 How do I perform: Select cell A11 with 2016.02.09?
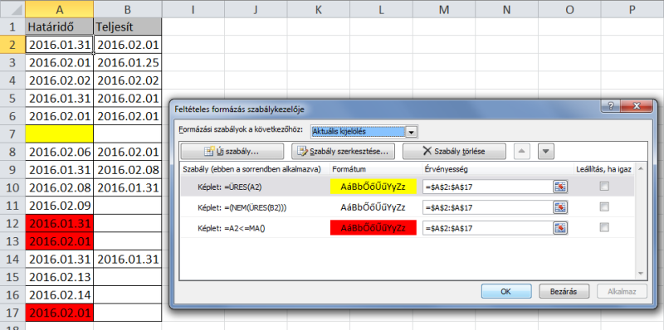click(x=59, y=206)
